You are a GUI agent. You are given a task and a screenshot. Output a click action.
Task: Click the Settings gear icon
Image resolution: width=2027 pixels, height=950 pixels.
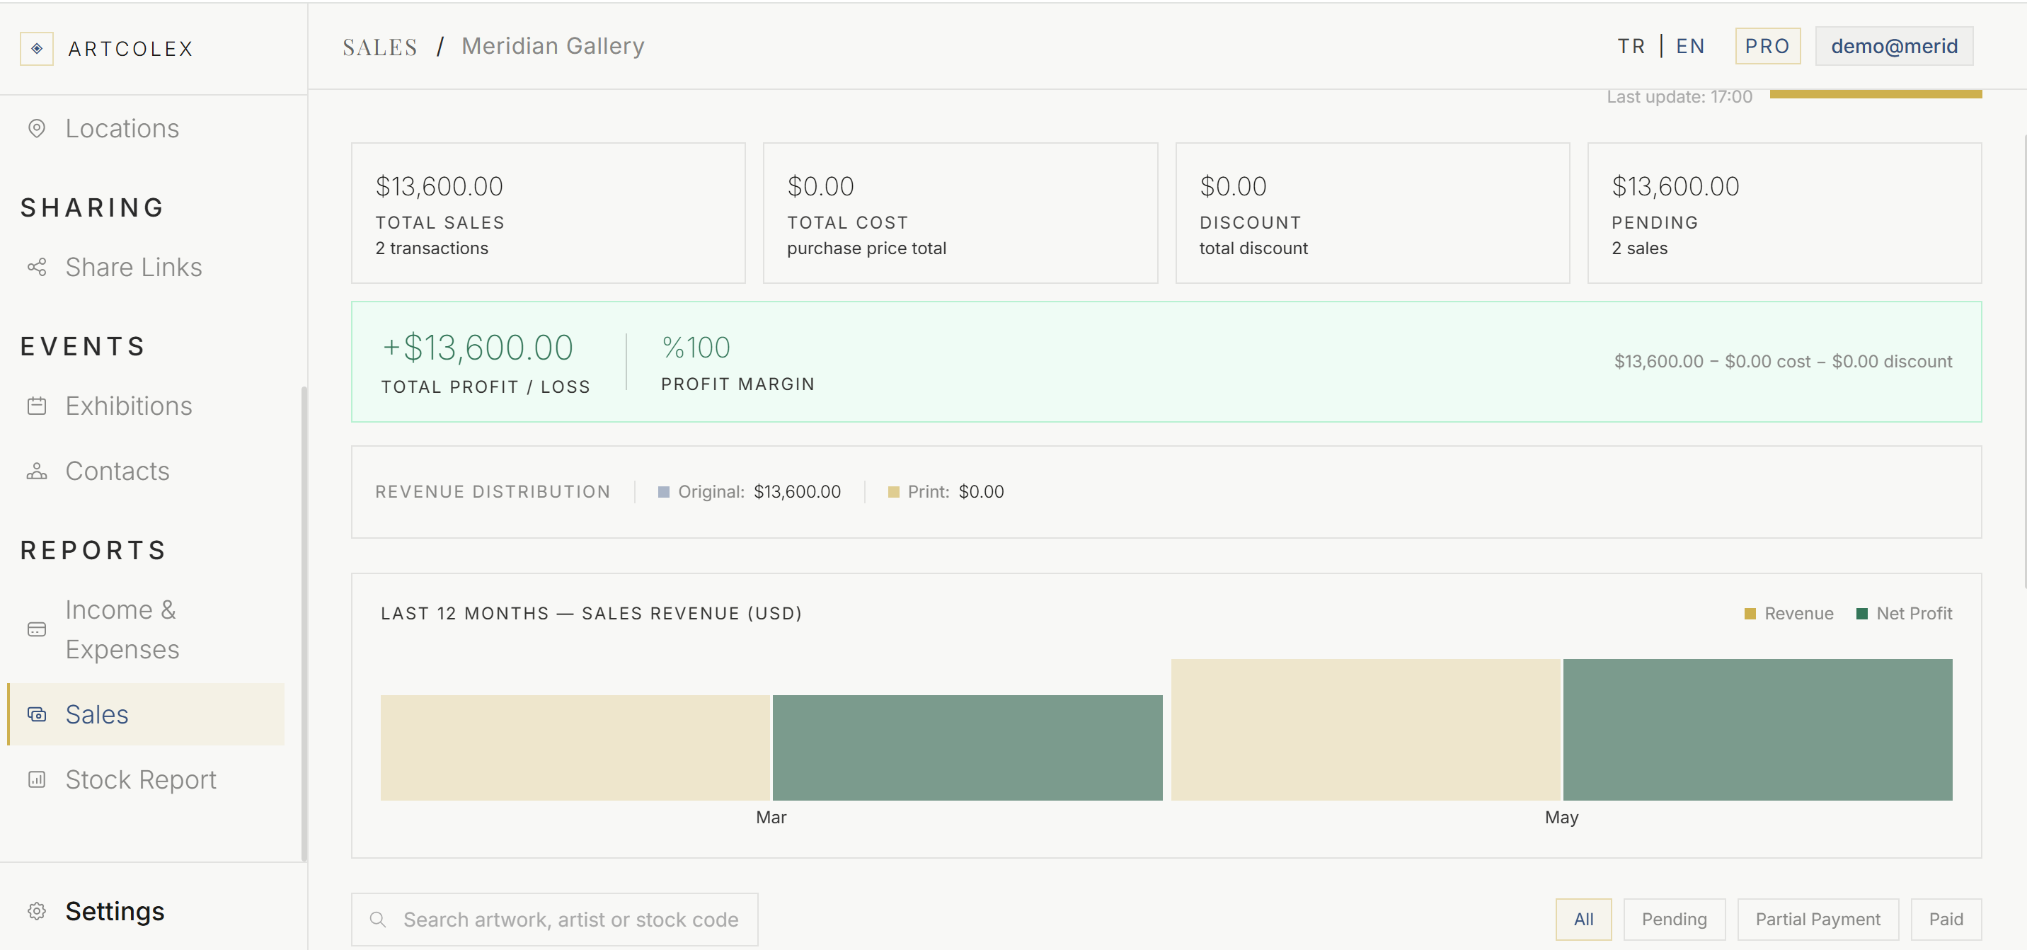tap(36, 912)
